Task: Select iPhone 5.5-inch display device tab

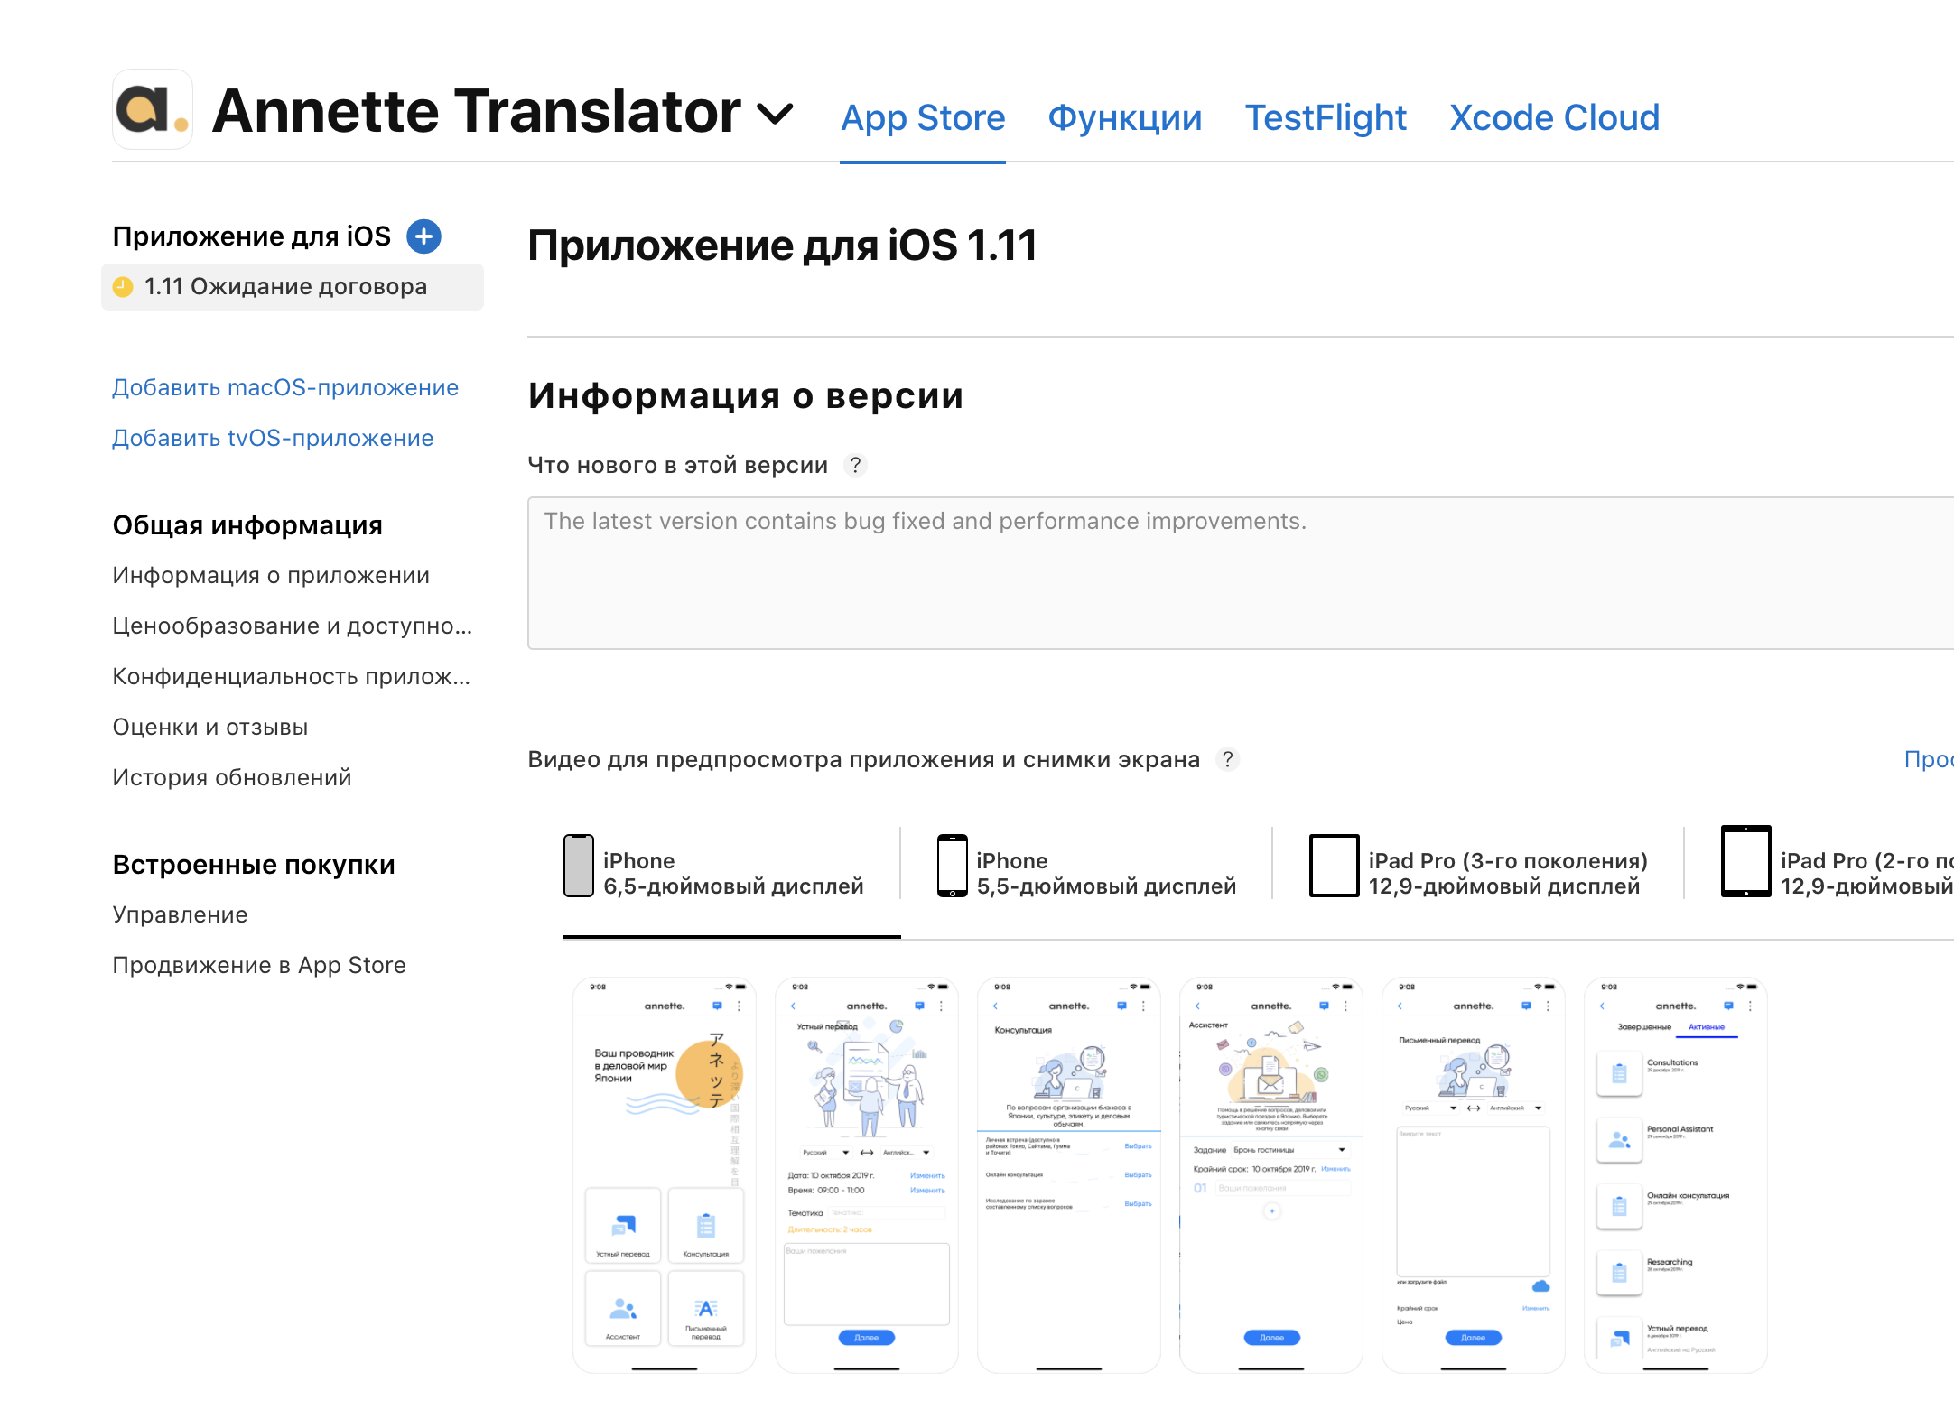Action: click(x=1087, y=873)
